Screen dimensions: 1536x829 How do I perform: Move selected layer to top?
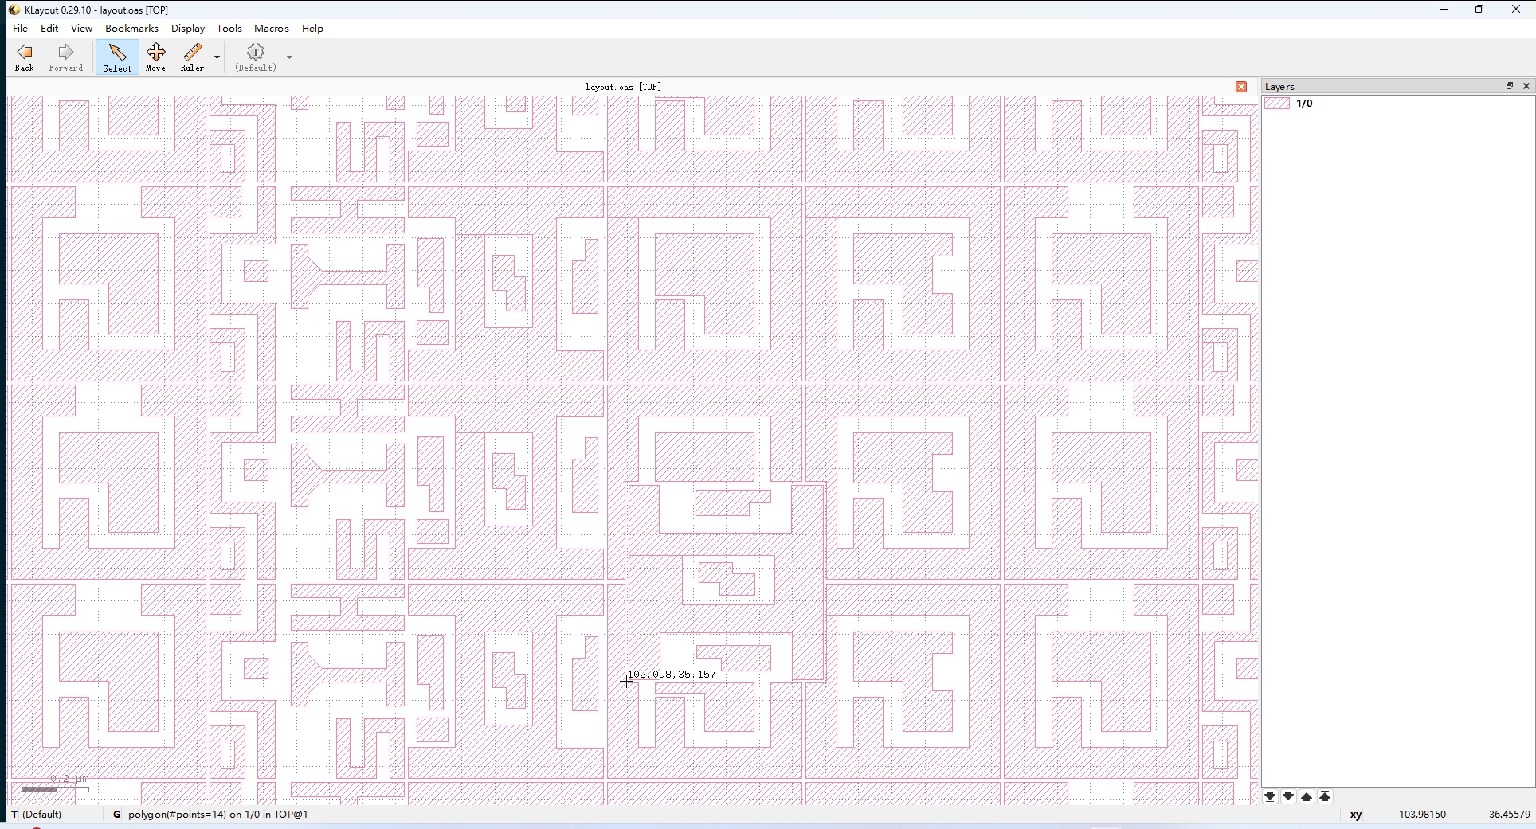[x=1326, y=796]
